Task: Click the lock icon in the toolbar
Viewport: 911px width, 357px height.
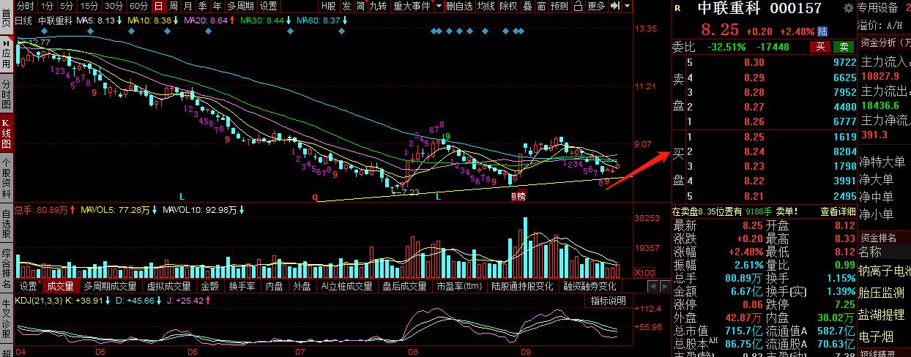Action: (x=579, y=7)
